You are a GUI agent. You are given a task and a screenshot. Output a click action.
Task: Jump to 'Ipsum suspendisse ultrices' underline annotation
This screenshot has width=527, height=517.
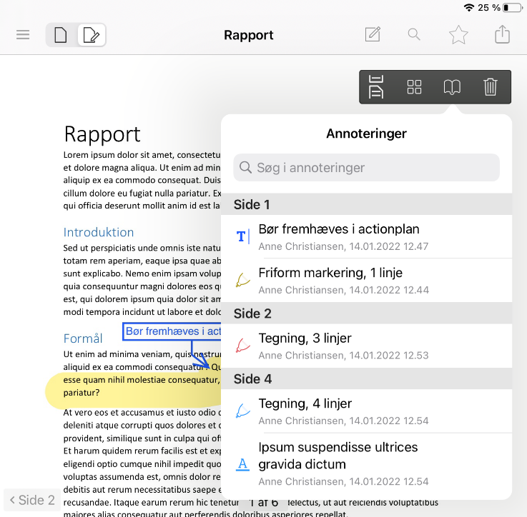(366, 463)
